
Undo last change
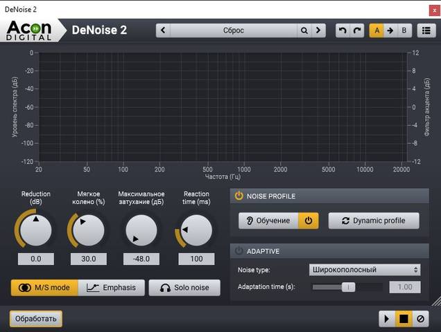(x=343, y=30)
